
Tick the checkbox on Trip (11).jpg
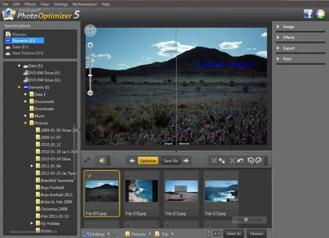pyautogui.click(x=168, y=176)
